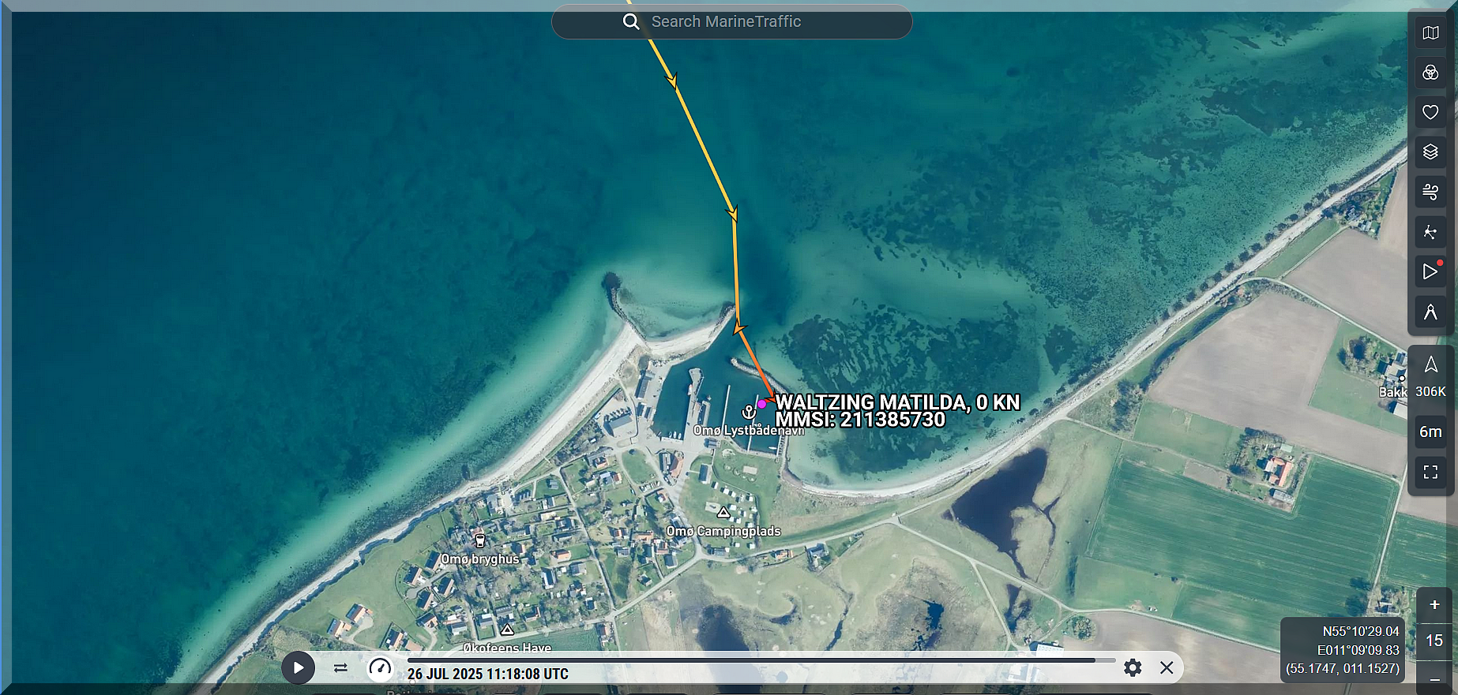This screenshot has height=695, width=1458.
Task: Select the distance measuring compass tool
Action: 1430,312
